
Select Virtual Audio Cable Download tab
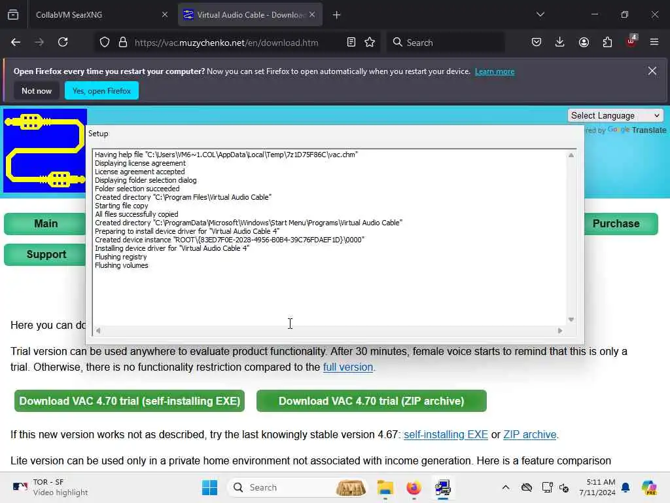point(250,15)
